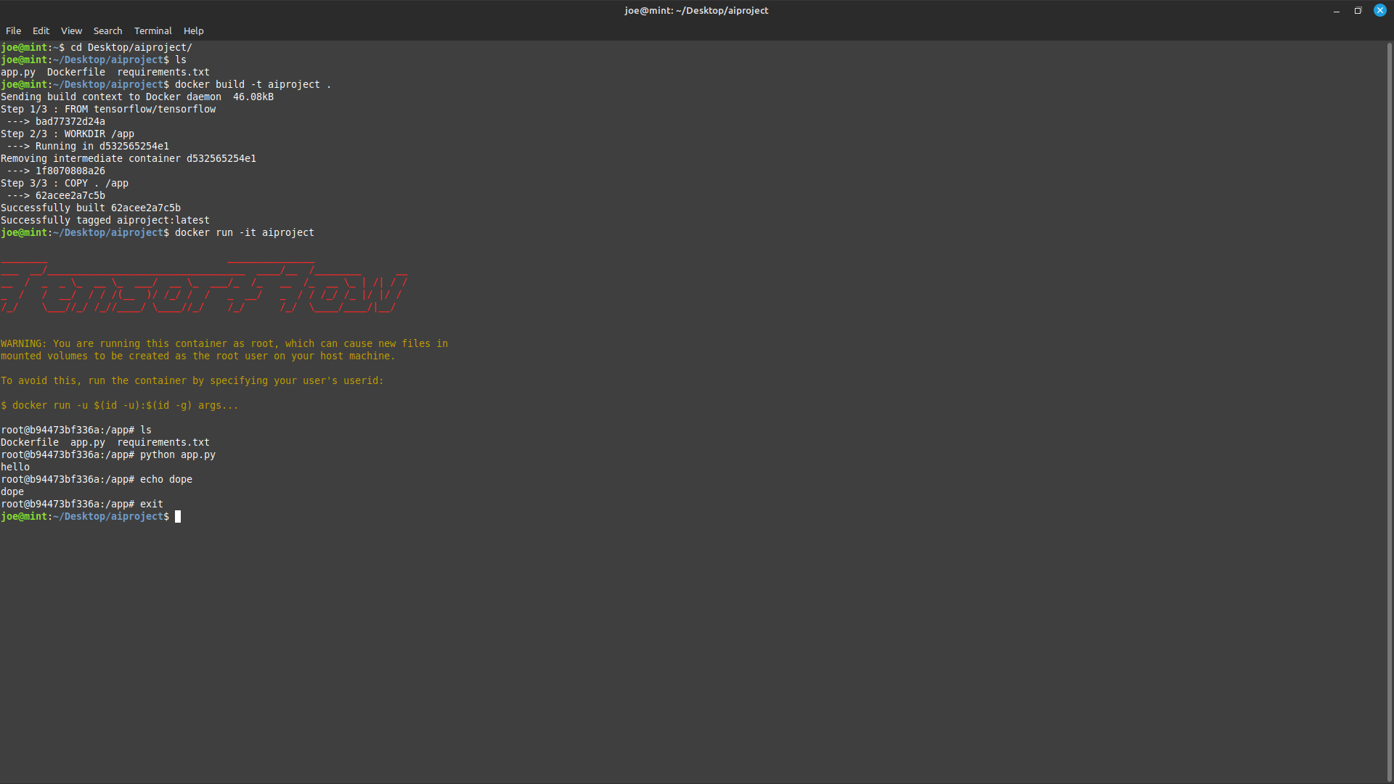Open the Edit menu
The height and width of the screenshot is (784, 1394).
pos(41,30)
